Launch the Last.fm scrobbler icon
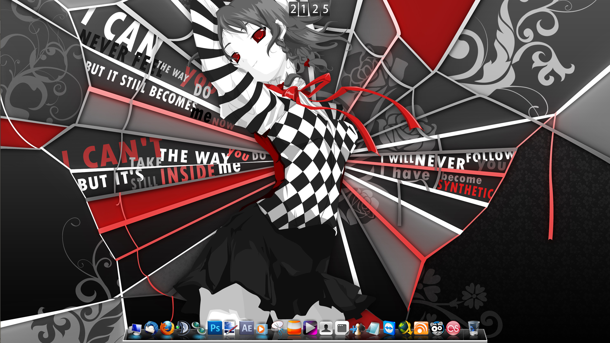 pos(453,328)
